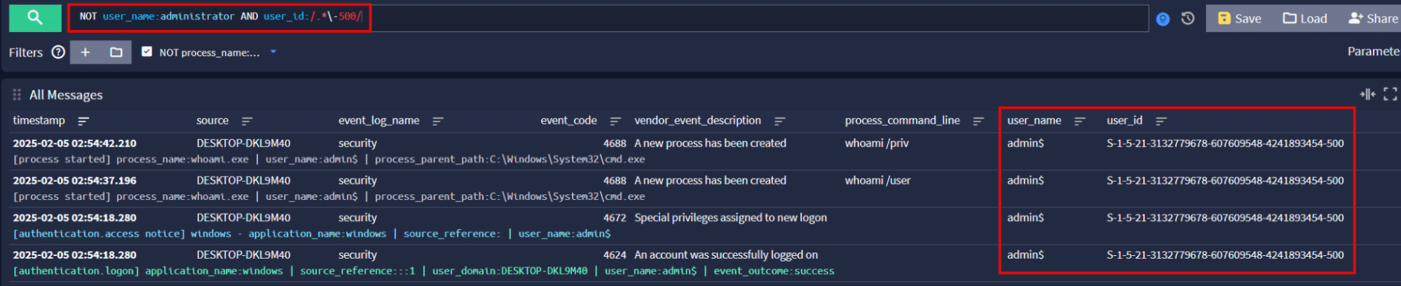Open the query history clock icon
The height and width of the screenshot is (286, 1401).
tap(1187, 18)
